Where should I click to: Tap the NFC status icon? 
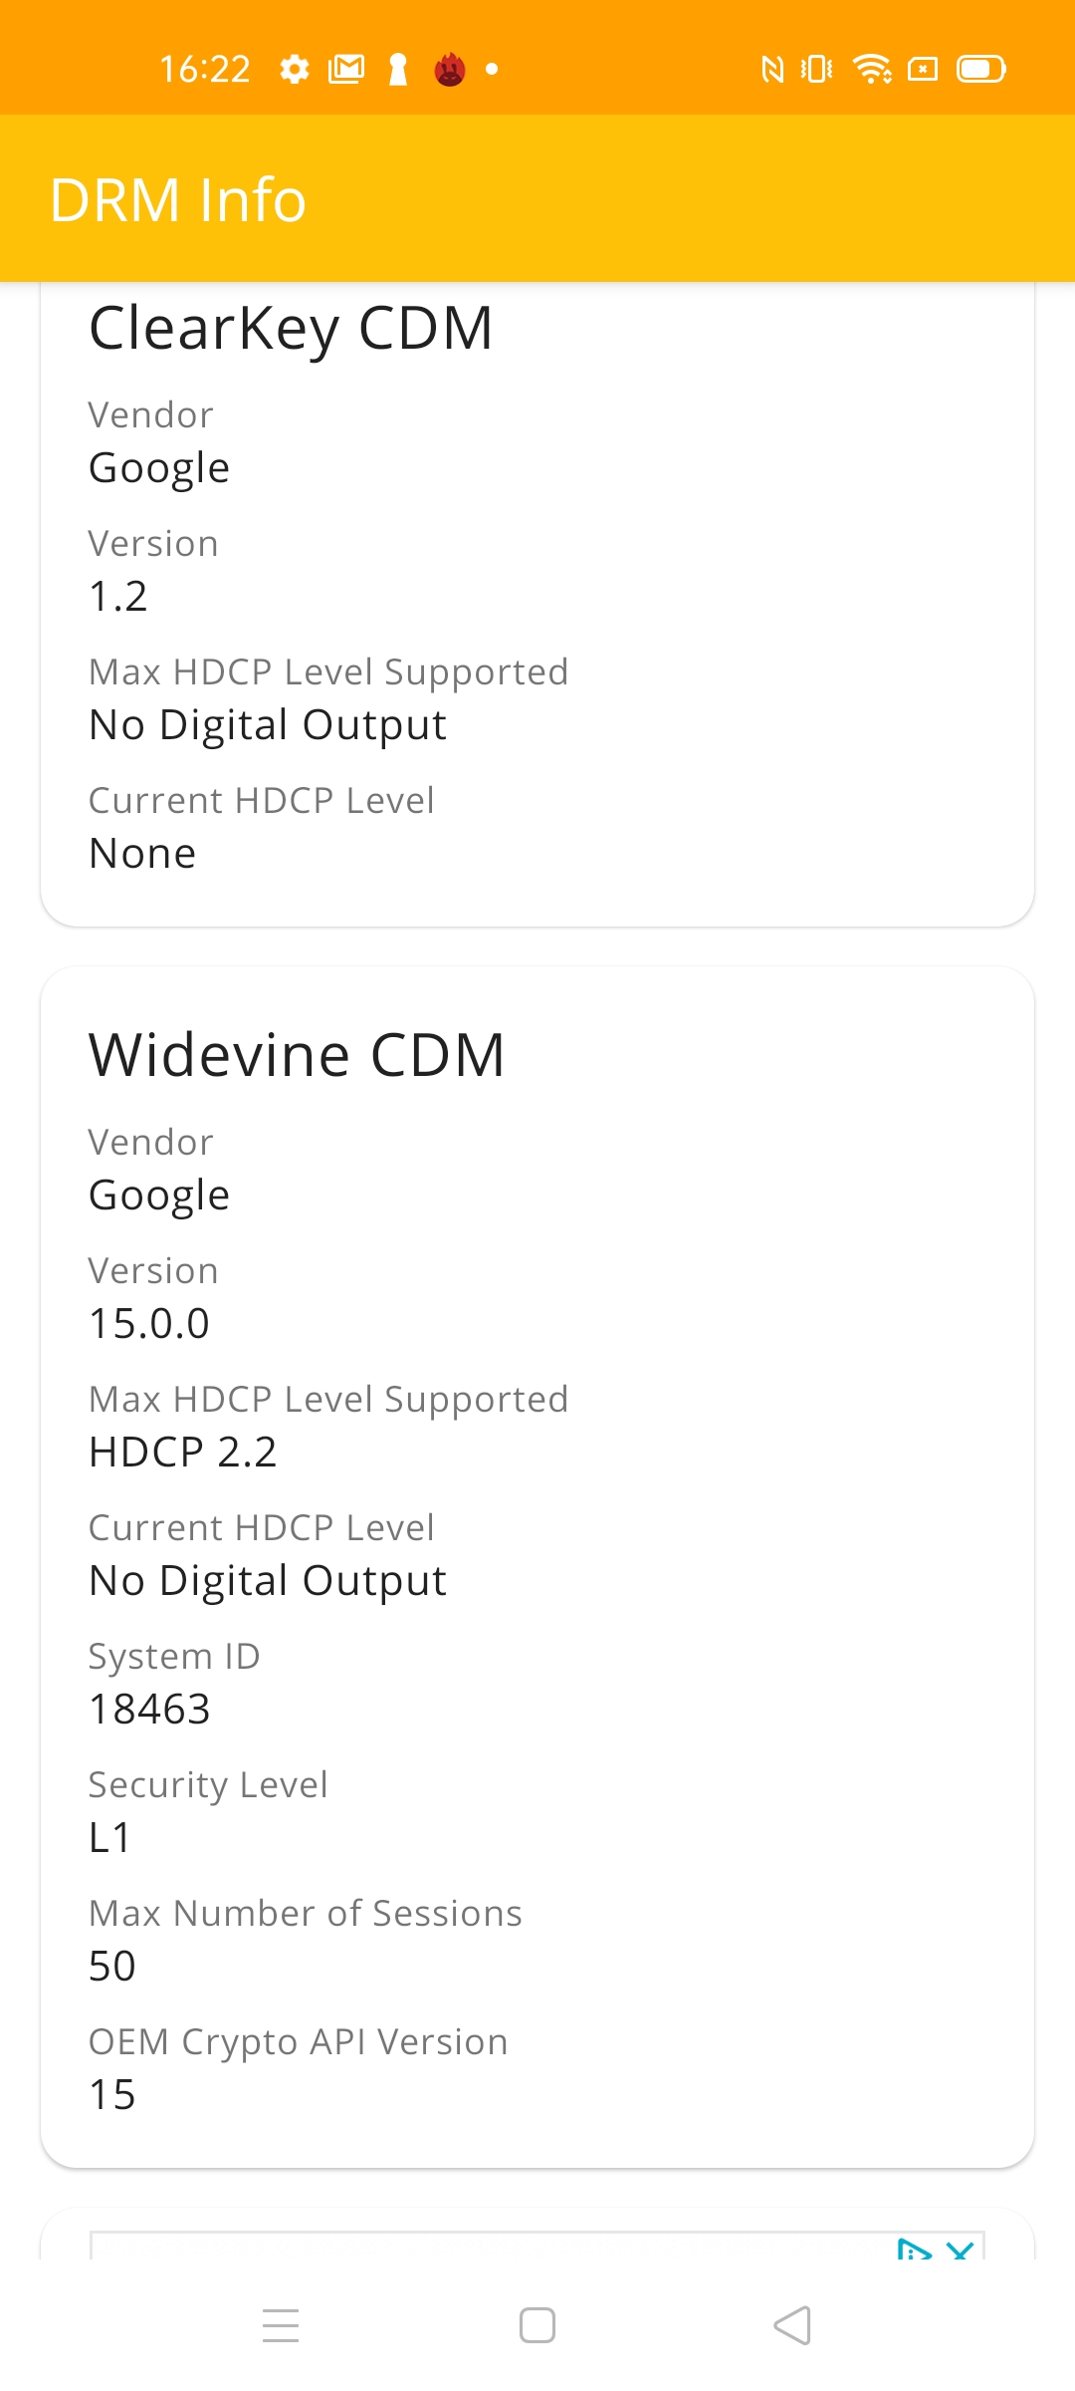[x=772, y=69]
